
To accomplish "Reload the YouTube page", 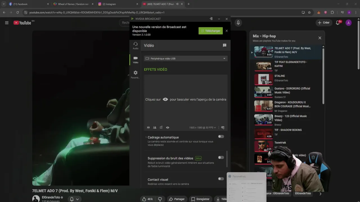I will [x=17, y=12].
